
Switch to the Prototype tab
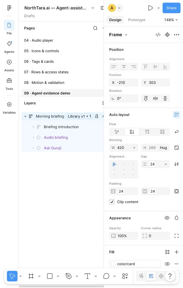click(137, 20)
